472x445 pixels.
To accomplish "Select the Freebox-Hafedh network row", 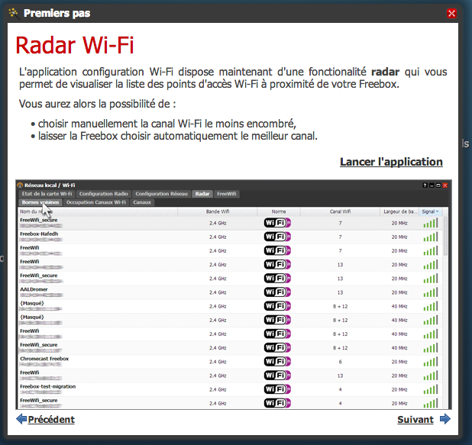I will click(x=231, y=237).
